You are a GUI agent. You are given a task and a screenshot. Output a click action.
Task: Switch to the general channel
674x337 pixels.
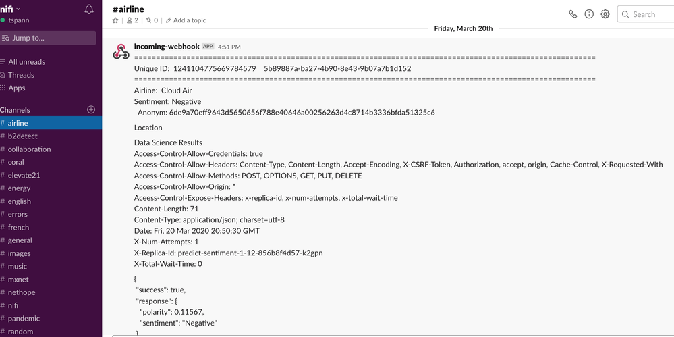point(20,240)
